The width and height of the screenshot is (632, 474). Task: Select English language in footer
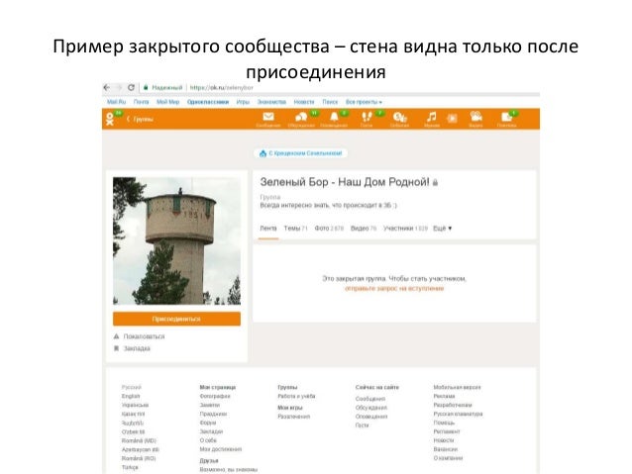click(131, 396)
